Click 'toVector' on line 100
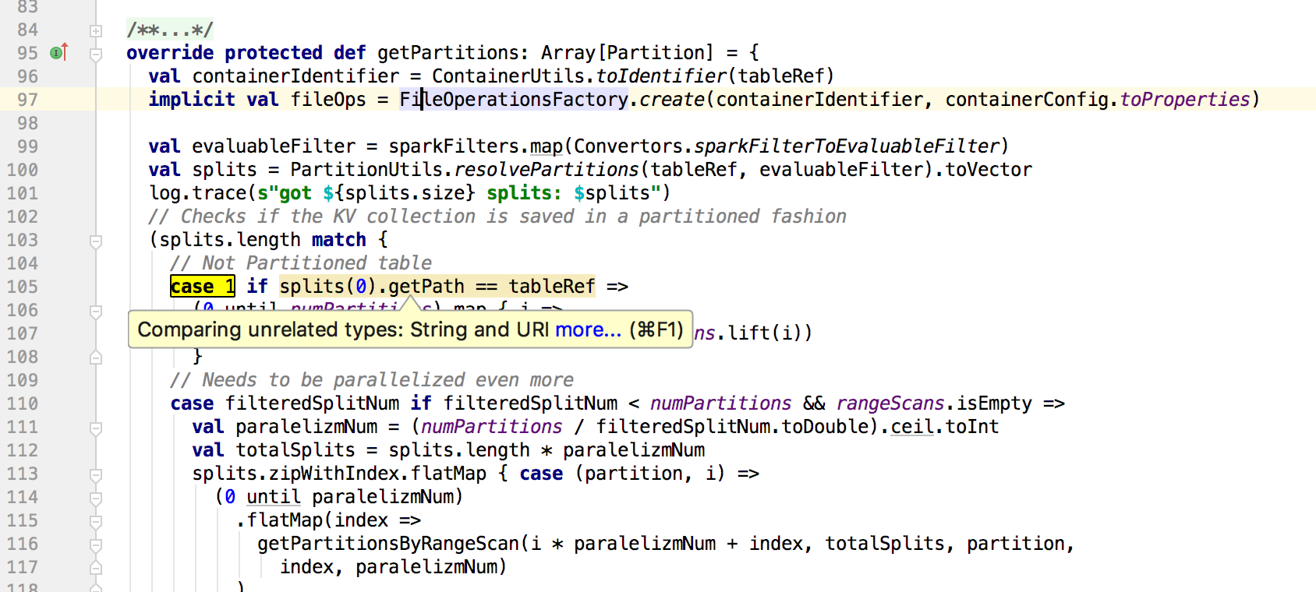The image size is (1316, 592). [x=989, y=170]
